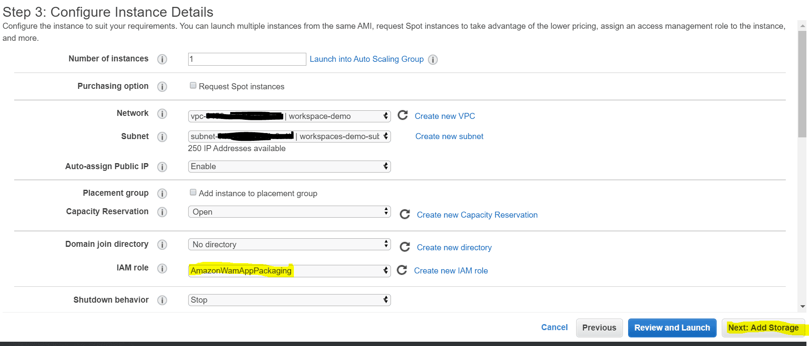Check Add instance to placement group

click(x=193, y=193)
